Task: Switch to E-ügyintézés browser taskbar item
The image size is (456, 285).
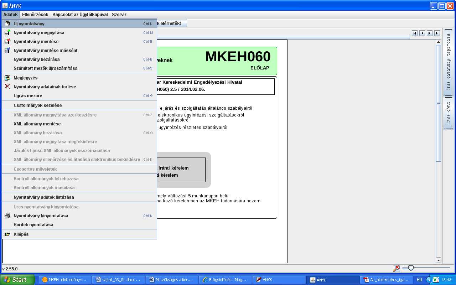Action: click(225, 280)
